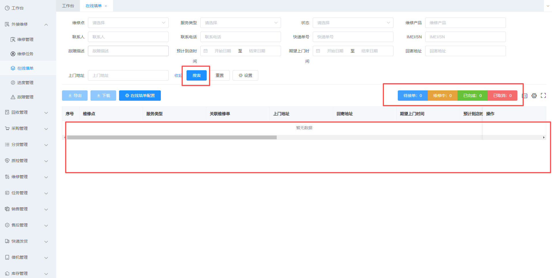Click the blue 搜索 button
The image size is (552, 278).
tap(196, 75)
